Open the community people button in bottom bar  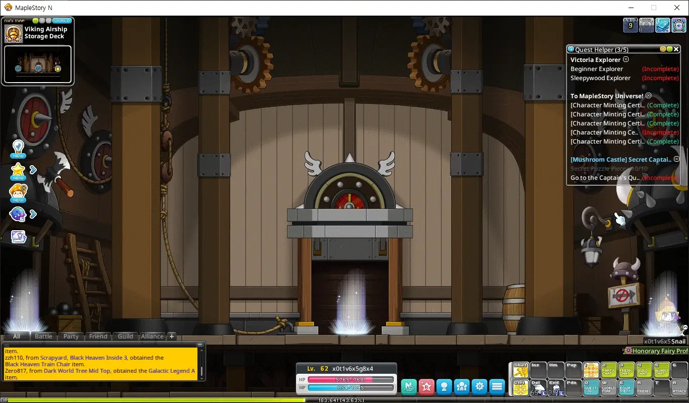462,387
